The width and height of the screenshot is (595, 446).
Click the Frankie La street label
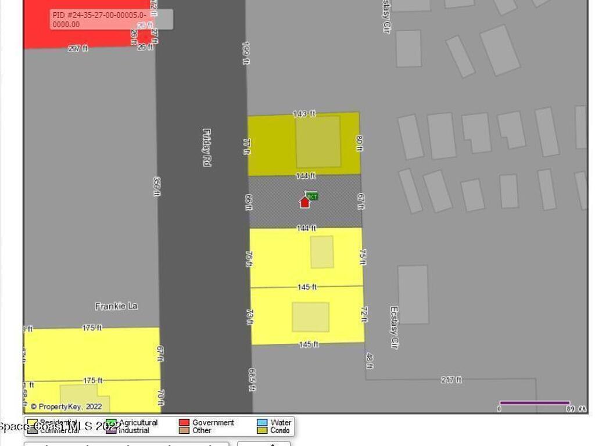(116, 306)
